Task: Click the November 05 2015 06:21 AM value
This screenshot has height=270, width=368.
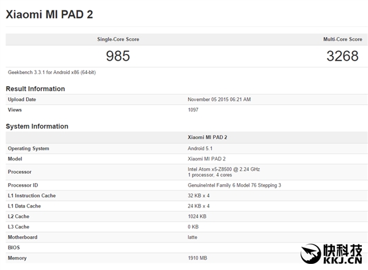Action: click(x=219, y=99)
